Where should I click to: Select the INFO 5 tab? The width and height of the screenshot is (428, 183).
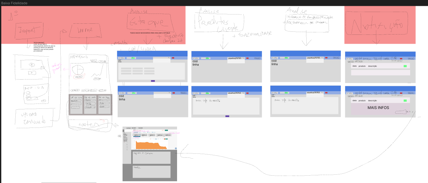click(x=168, y=135)
